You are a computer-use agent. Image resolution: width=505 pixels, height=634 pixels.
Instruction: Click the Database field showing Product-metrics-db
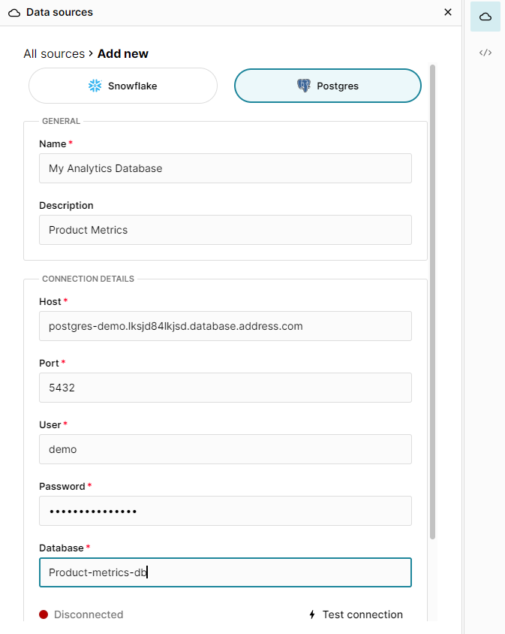[225, 572]
